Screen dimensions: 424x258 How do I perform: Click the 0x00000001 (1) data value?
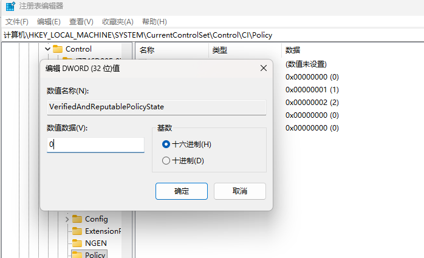click(x=312, y=90)
